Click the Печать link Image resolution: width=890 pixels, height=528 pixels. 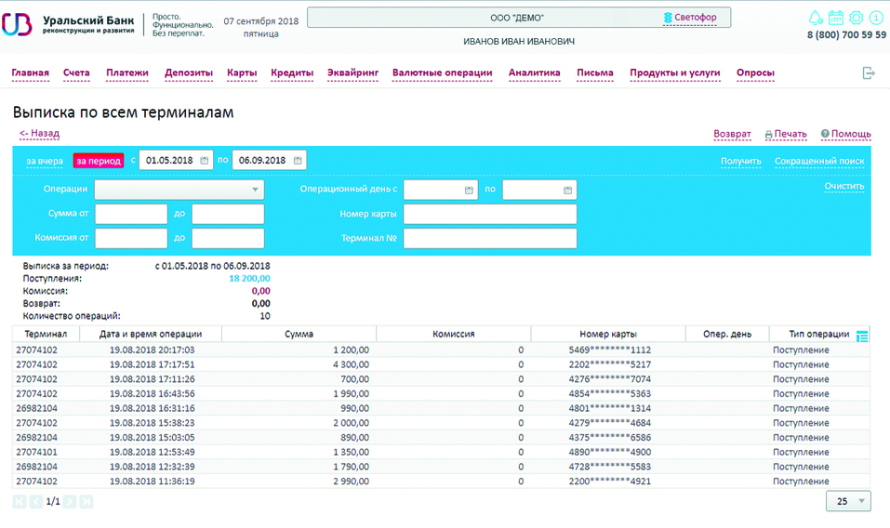(790, 134)
